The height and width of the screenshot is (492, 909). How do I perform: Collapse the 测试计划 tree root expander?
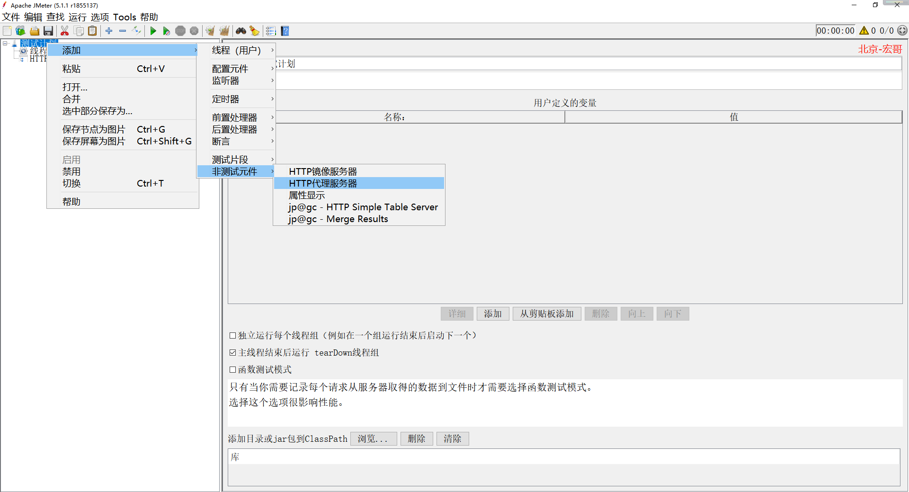[5, 43]
